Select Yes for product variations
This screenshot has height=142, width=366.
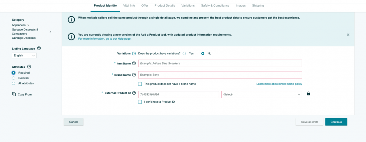(184, 53)
